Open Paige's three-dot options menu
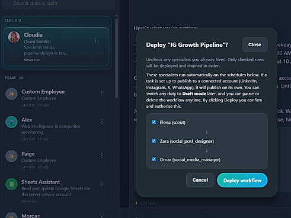291x218 pixels. 102,156
